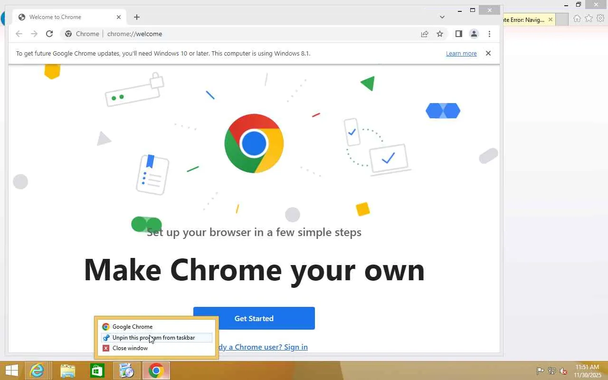The height and width of the screenshot is (380, 608).
Task: Select Unpin this program from taskbar
Action: coord(156,338)
